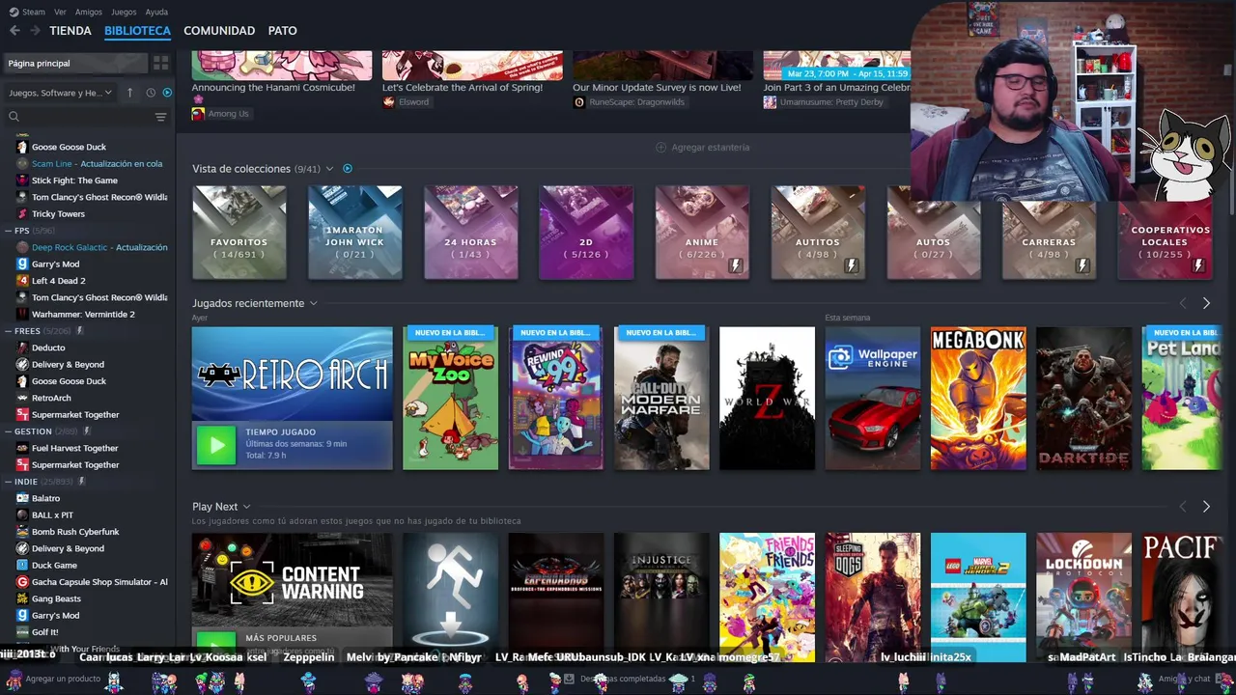Open the Juegos menu
The image size is (1236, 695).
point(124,12)
